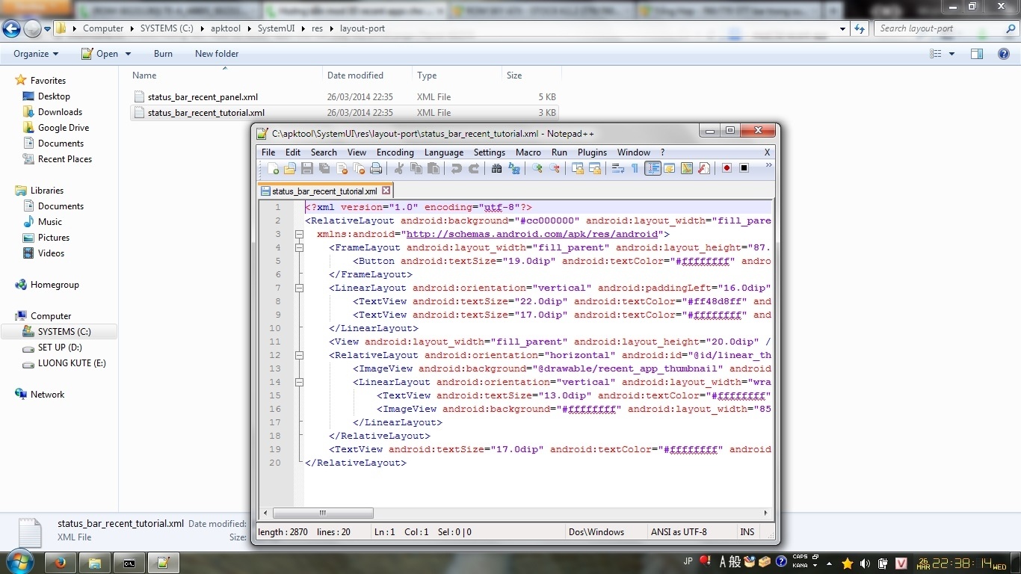Open the Encoding menu in Notepad++
Screen dimensions: 1021x574
(395, 152)
